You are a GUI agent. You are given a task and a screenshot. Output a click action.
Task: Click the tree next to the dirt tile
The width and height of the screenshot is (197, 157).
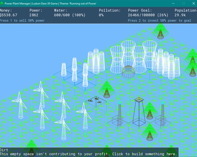(x=107, y=89)
